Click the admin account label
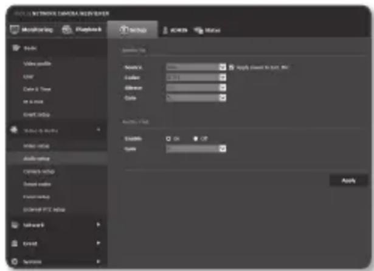 [x=179, y=30]
